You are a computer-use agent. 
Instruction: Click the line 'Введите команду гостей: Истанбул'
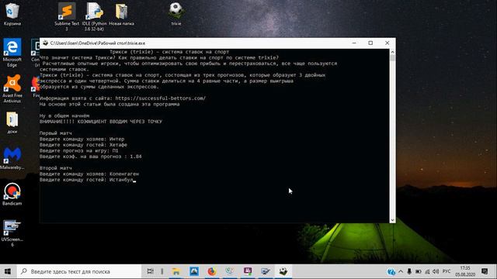point(86,180)
